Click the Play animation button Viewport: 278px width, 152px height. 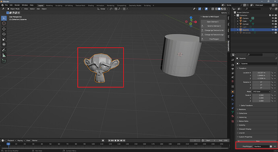pos(118,140)
